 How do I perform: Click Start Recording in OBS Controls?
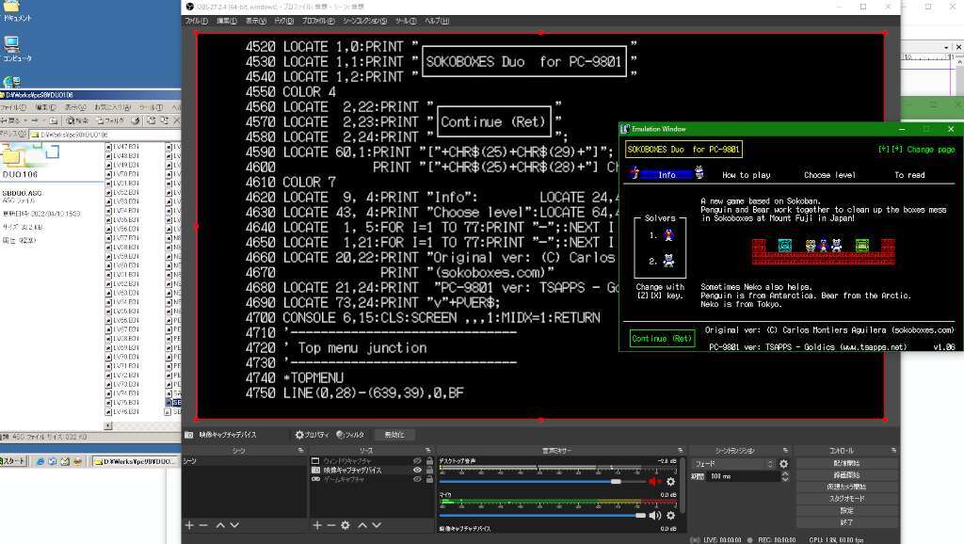coord(846,475)
